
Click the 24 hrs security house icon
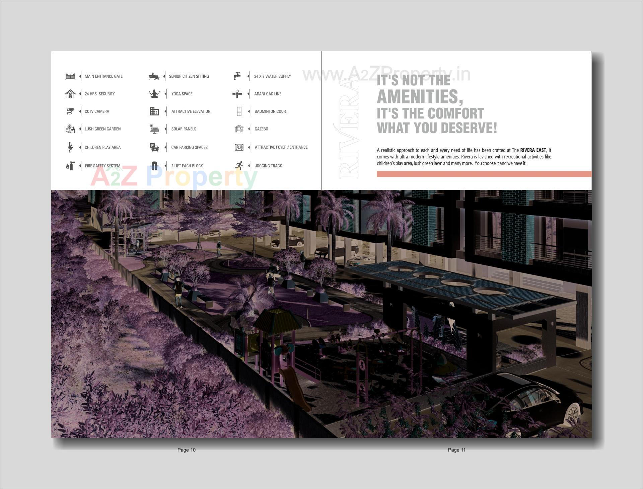tap(70, 94)
